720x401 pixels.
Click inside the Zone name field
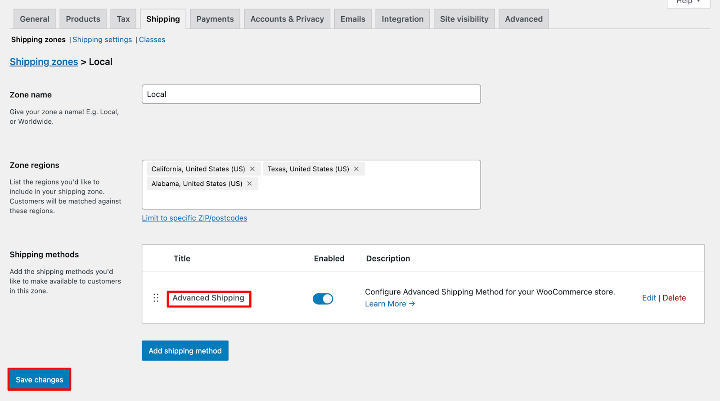tap(311, 94)
